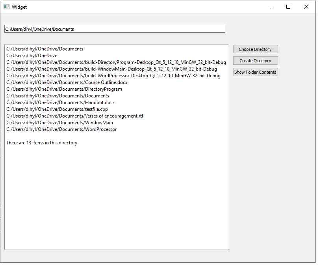Click the WindowMain entry in the list

point(59,122)
